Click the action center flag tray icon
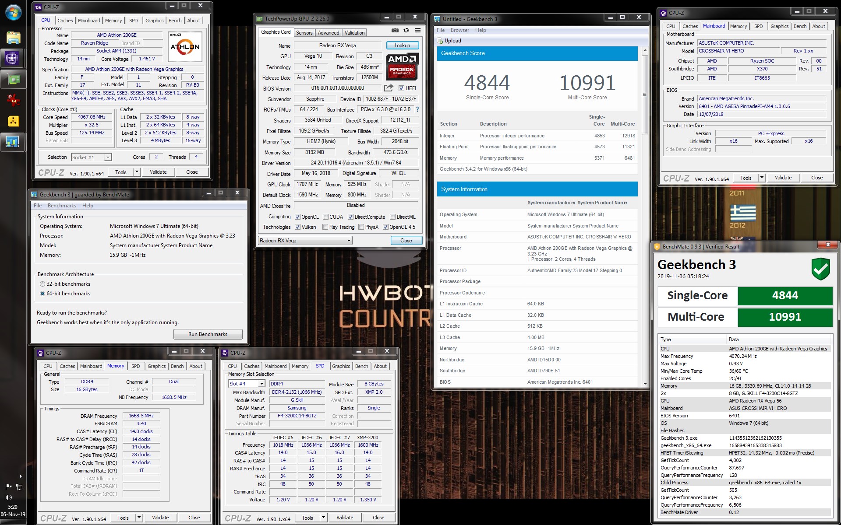 [x=8, y=486]
